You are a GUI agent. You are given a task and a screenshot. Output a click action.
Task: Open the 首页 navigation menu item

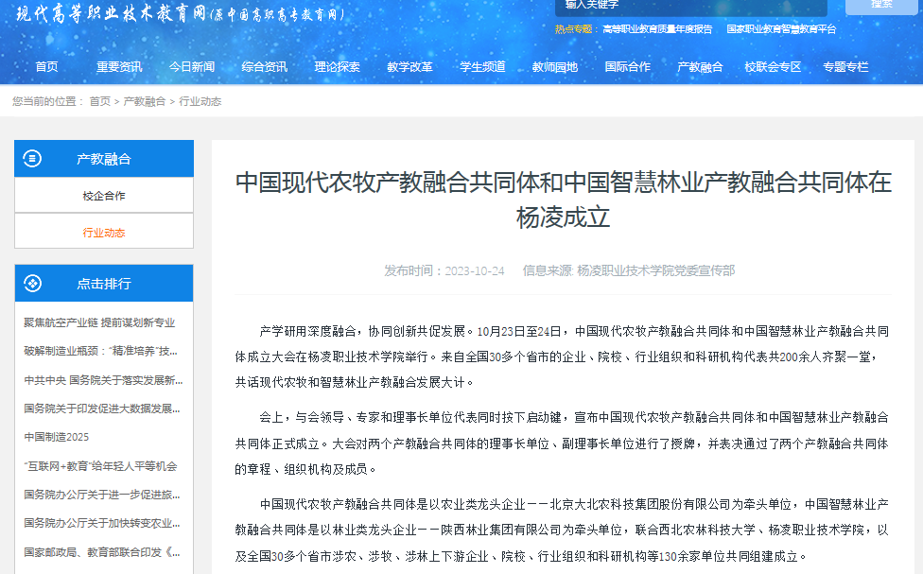(46, 67)
